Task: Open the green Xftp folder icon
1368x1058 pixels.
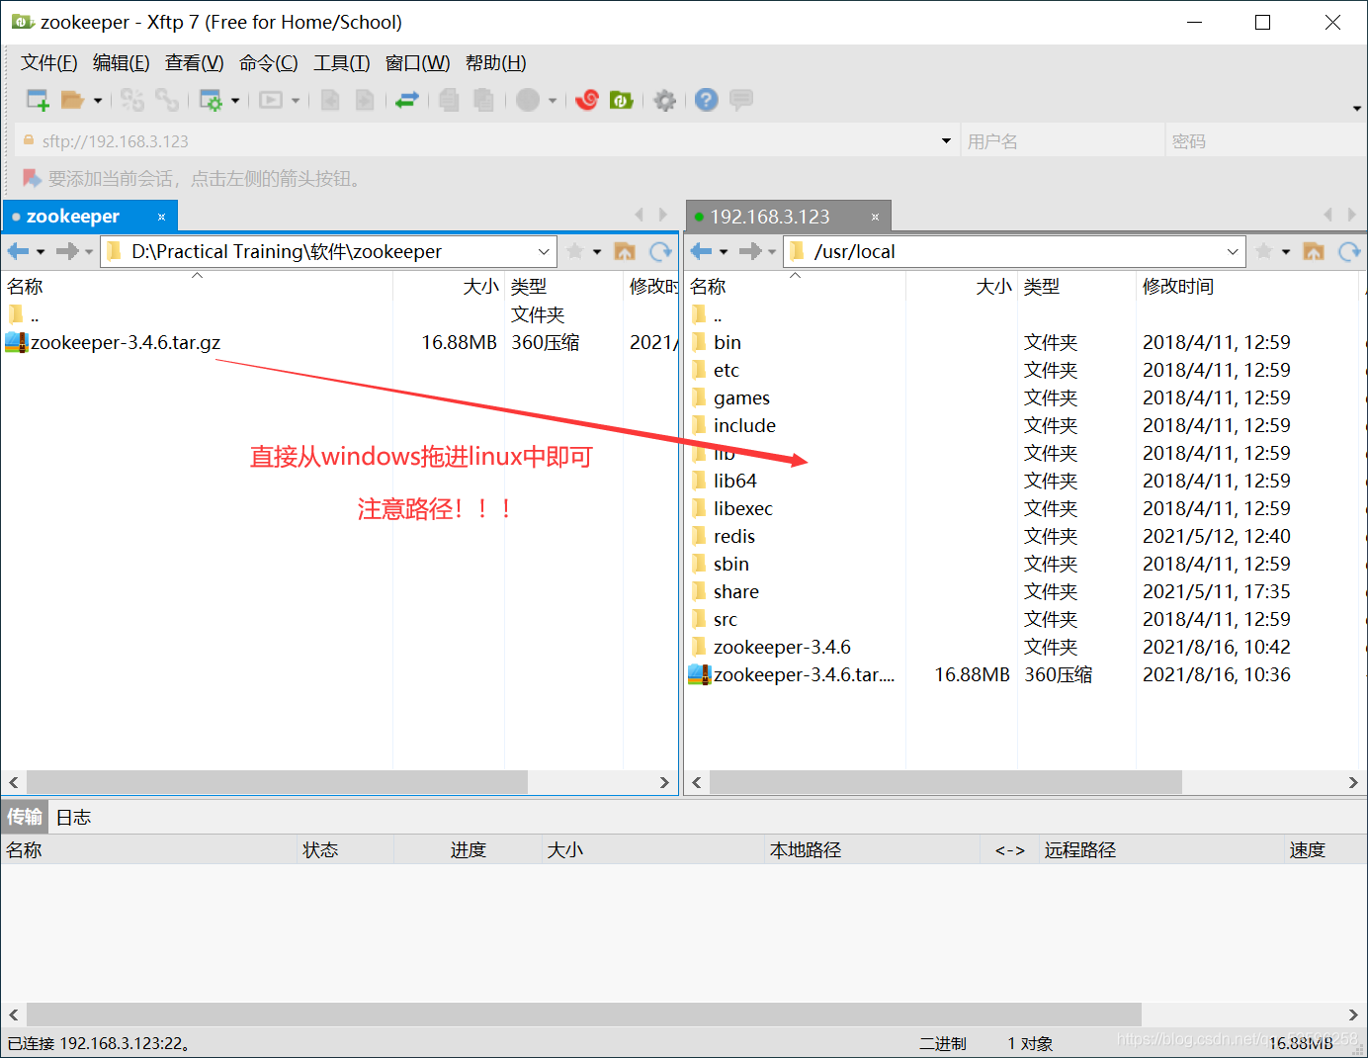Action: tap(621, 100)
